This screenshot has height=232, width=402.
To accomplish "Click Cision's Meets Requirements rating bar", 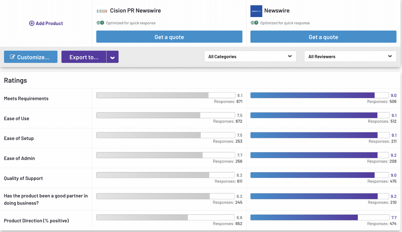I will pyautogui.click(x=166, y=95).
